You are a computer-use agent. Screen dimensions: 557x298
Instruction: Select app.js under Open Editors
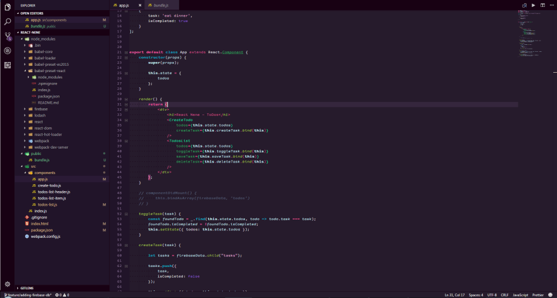[x=62, y=20]
